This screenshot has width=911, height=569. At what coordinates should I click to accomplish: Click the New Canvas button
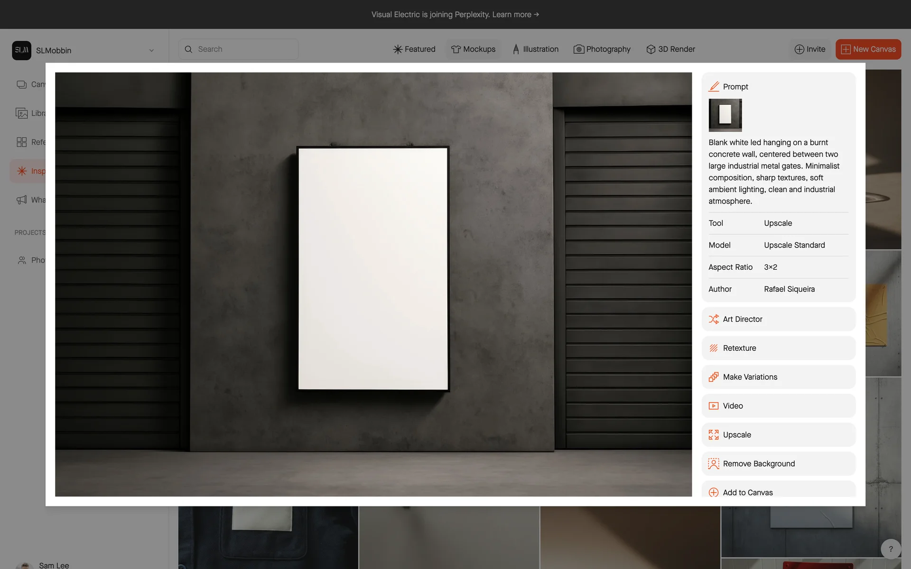click(x=868, y=49)
